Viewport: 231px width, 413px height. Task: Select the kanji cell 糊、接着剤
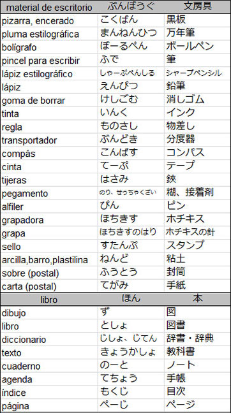click(197, 193)
